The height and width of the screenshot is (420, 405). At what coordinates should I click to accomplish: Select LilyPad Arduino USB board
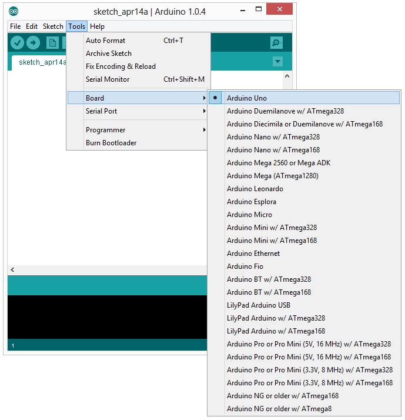pyautogui.click(x=304, y=305)
